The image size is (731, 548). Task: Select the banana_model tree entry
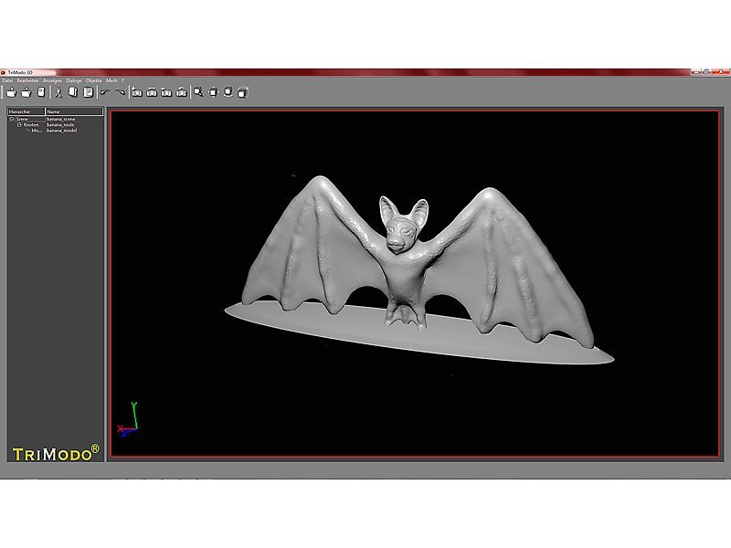click(61, 131)
